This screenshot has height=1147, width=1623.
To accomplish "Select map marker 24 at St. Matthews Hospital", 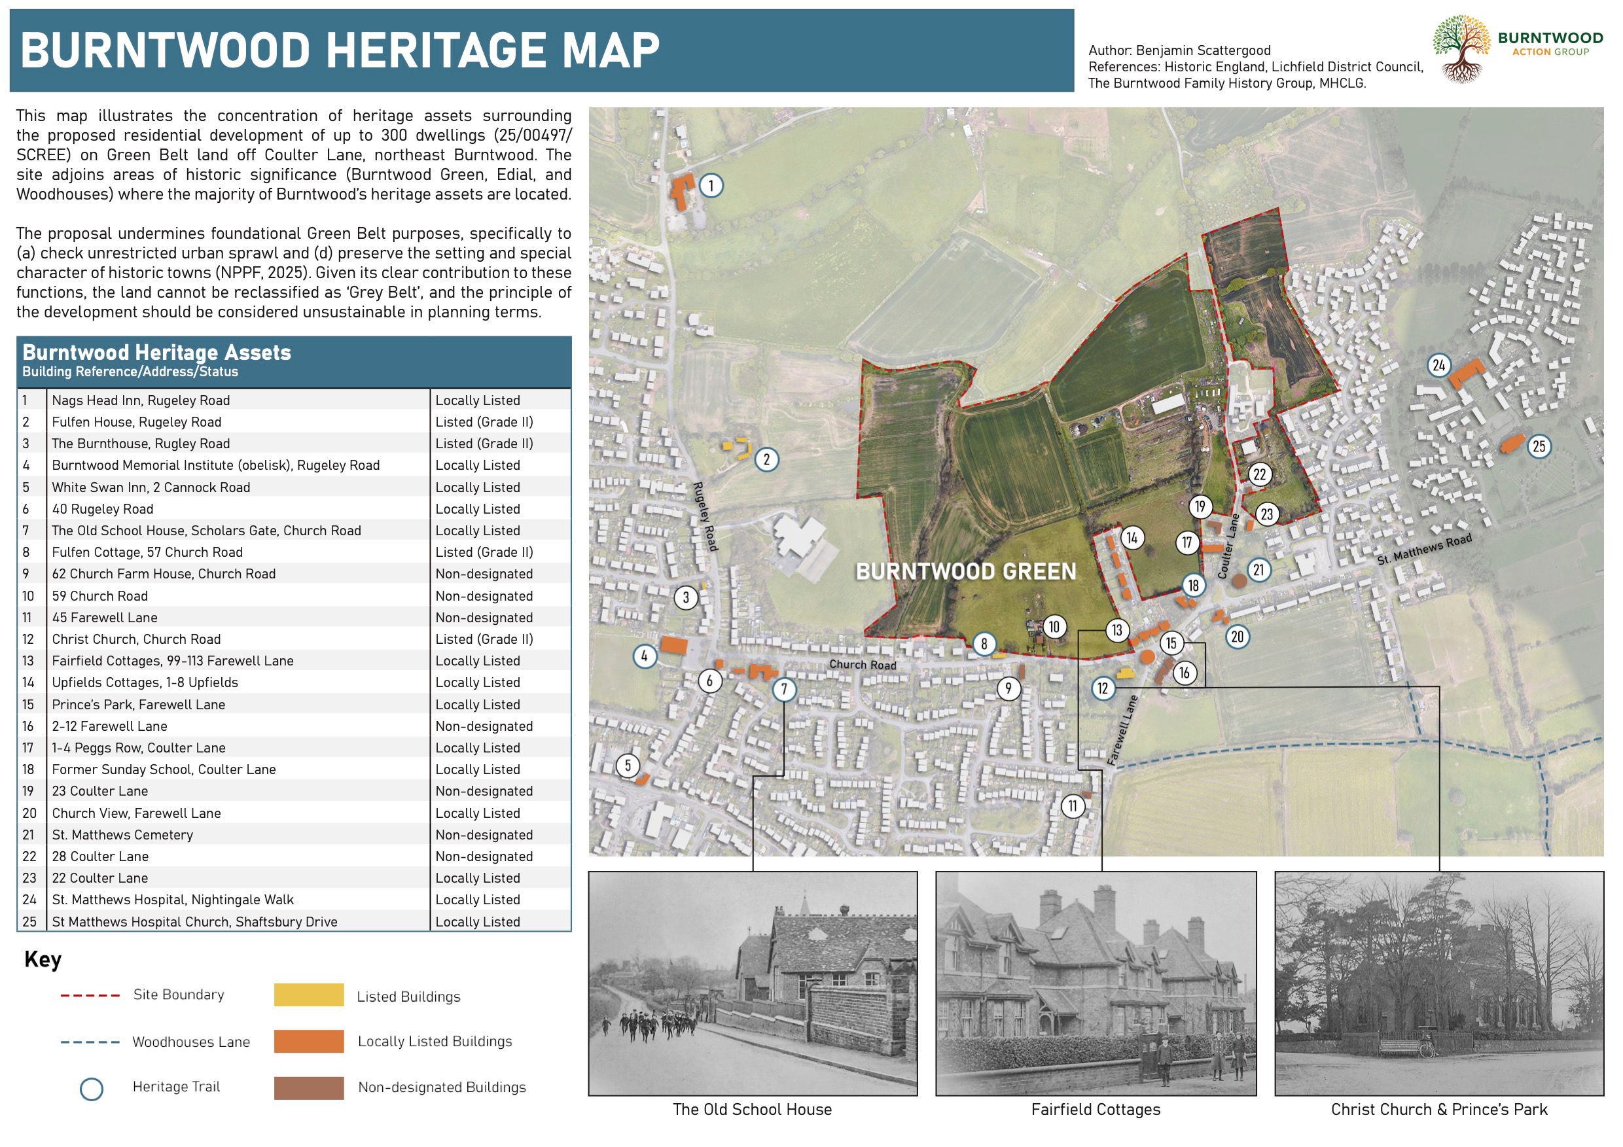I will pyautogui.click(x=1438, y=365).
